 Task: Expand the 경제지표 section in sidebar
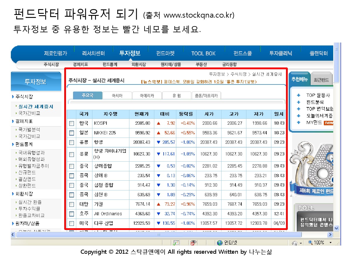tap(23, 121)
